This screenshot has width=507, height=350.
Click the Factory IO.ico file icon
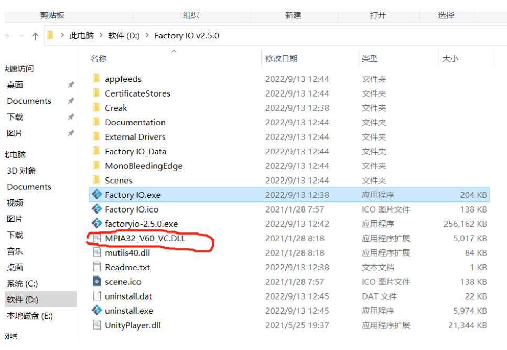(x=96, y=209)
